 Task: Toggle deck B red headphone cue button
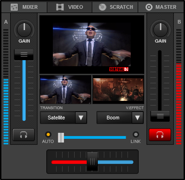(x=160, y=135)
